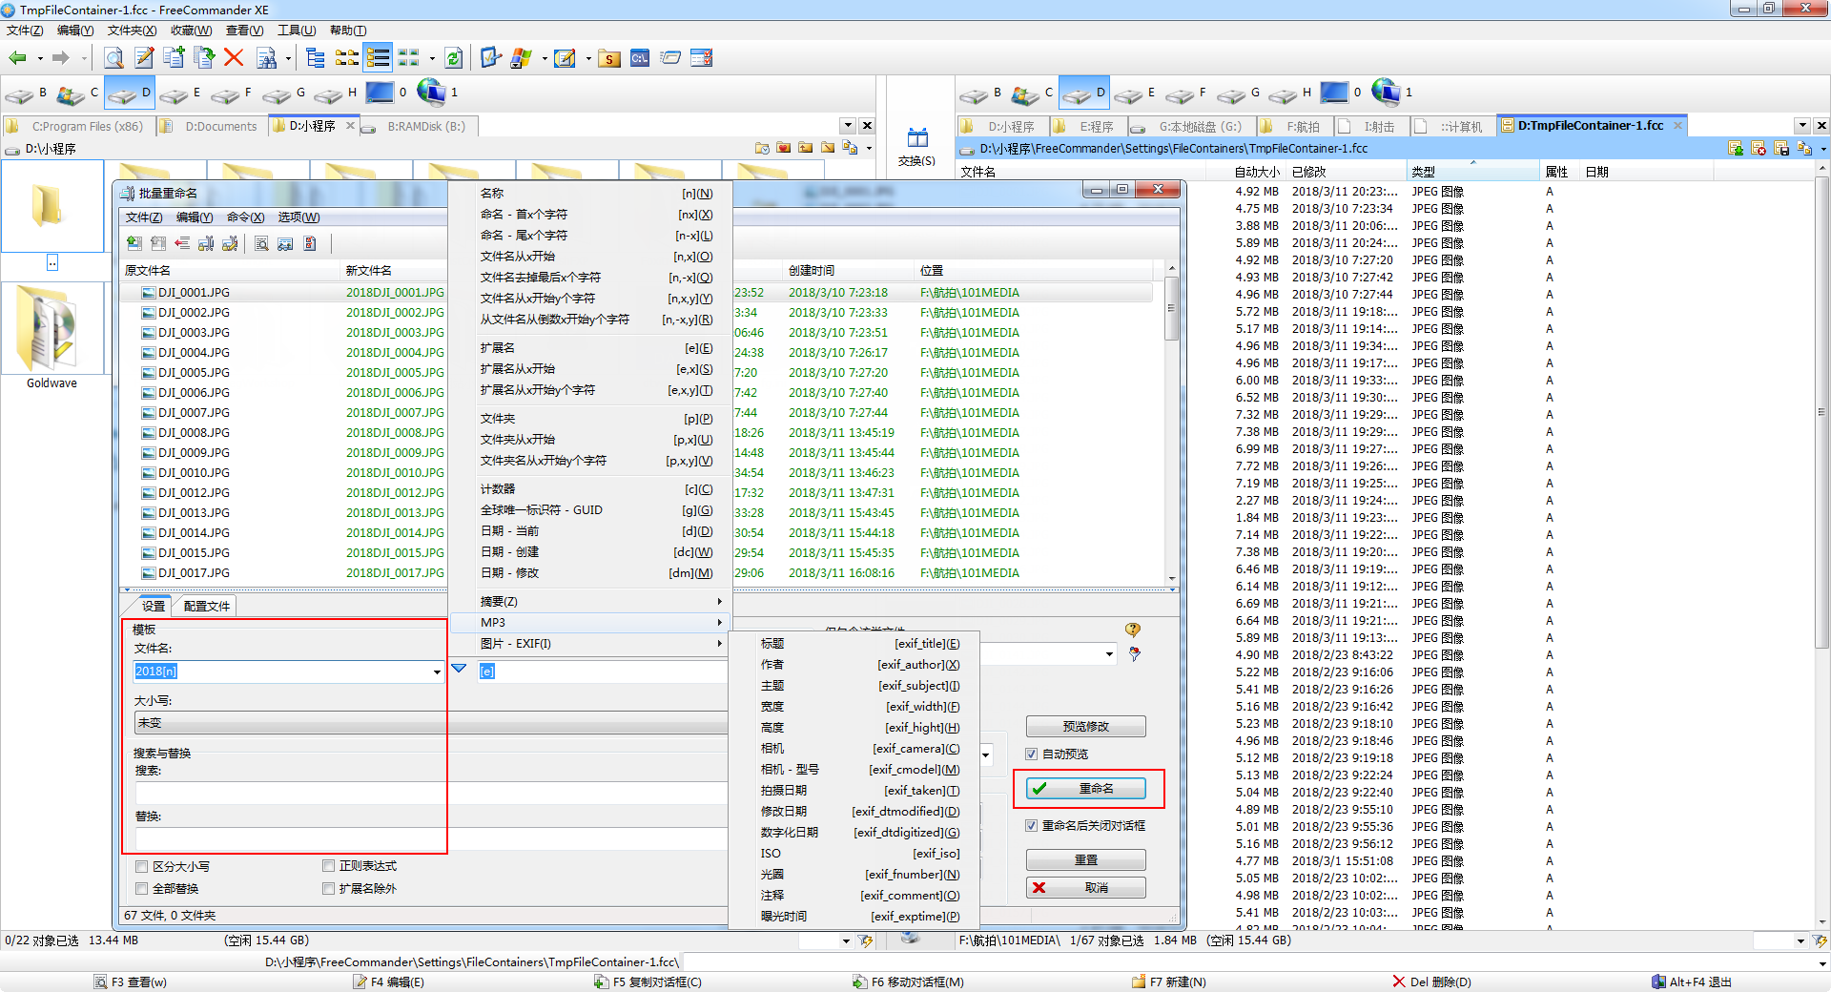1831x992 pixels.
Task: Click the file search magnifier icon in main toolbar
Action: [113, 58]
